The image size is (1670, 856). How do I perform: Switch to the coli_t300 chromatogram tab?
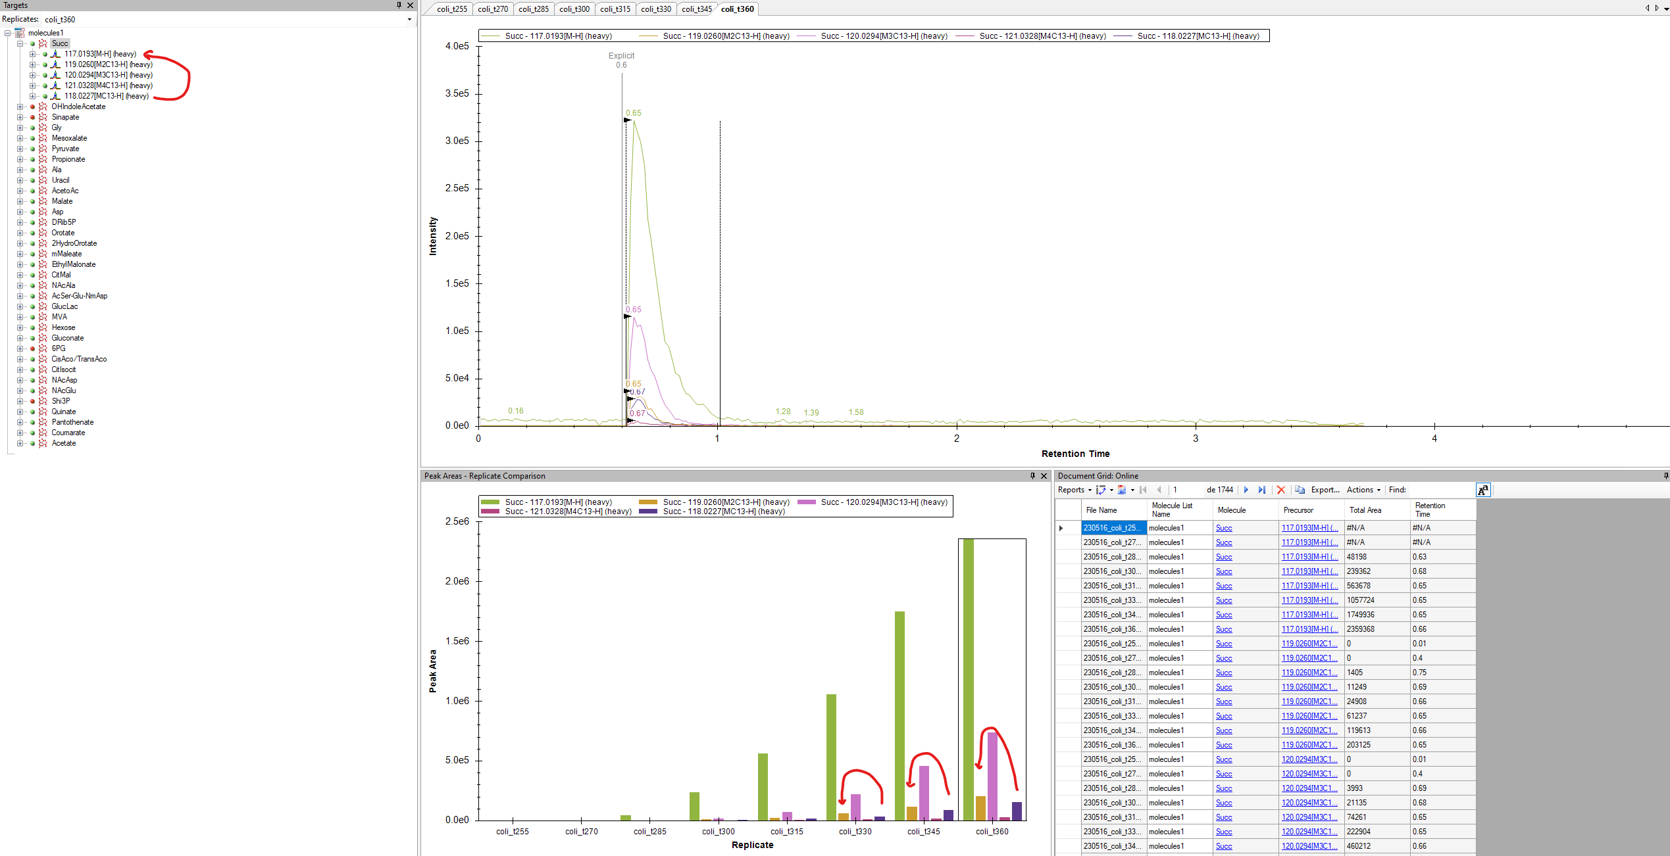574,9
